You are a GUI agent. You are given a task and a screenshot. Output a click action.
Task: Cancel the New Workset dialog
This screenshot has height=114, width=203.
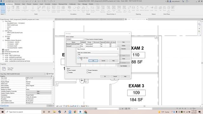coord(103,60)
